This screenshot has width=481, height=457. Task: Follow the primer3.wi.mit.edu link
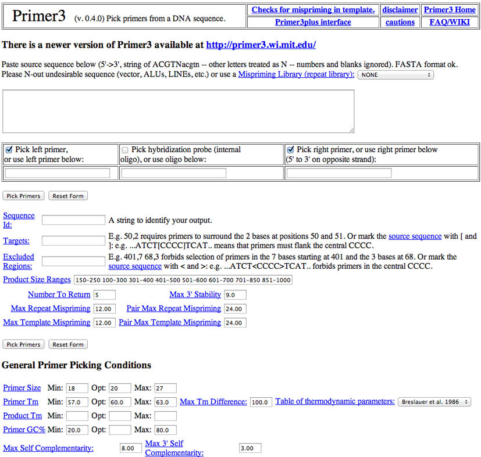tap(261, 45)
